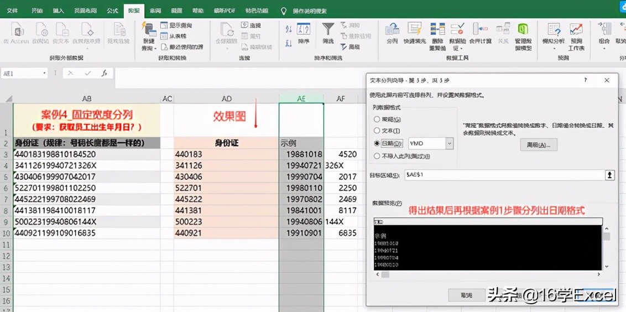Select the Date column format radio button
Screen dimensions: 626x312
click(377, 143)
